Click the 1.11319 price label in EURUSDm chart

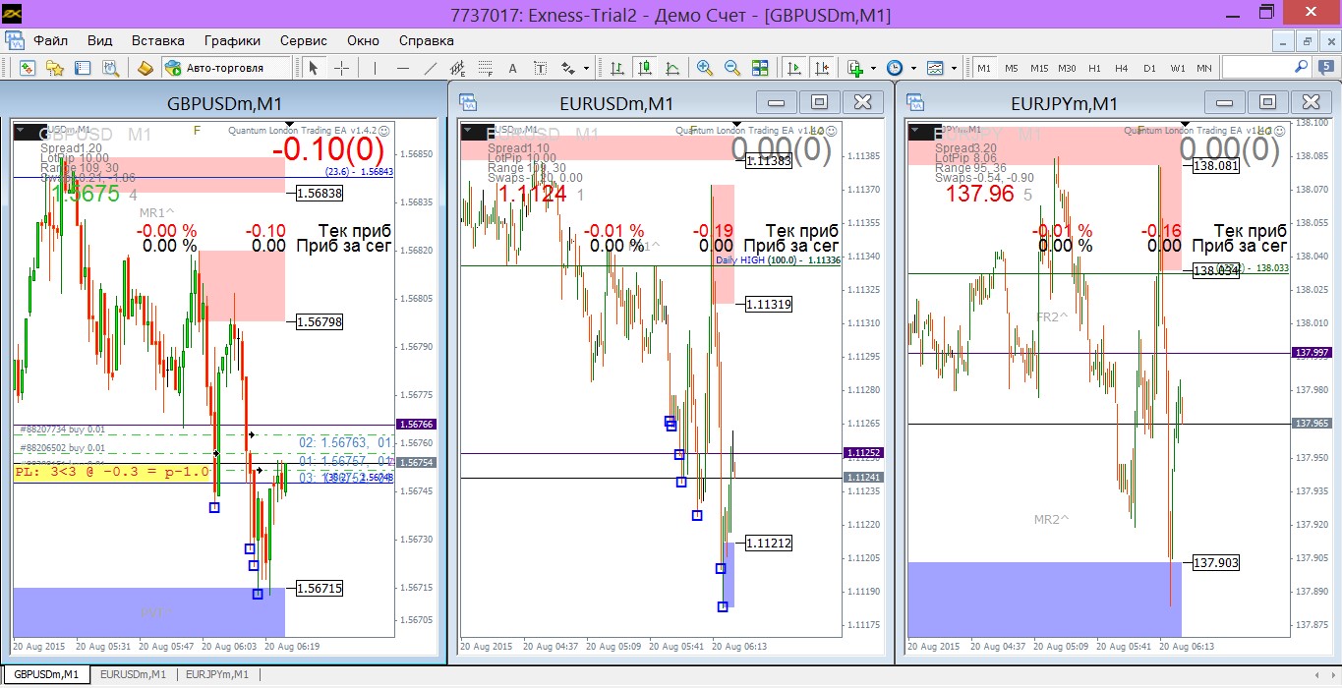(769, 305)
